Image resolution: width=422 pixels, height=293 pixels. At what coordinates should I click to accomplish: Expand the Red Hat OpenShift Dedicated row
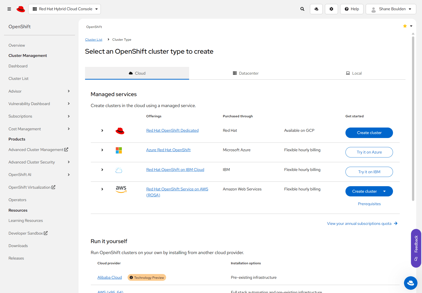click(x=102, y=131)
